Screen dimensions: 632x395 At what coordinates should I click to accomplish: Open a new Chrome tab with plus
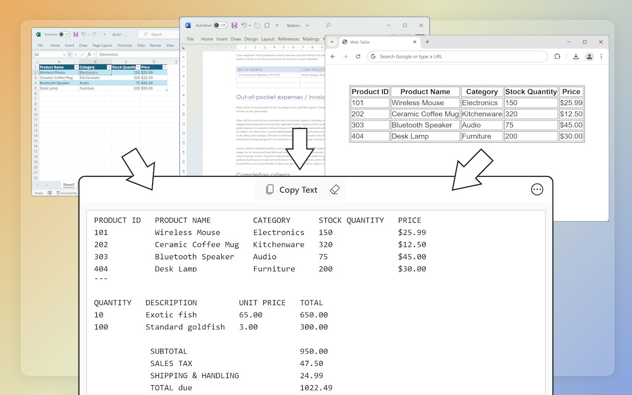coord(427,42)
